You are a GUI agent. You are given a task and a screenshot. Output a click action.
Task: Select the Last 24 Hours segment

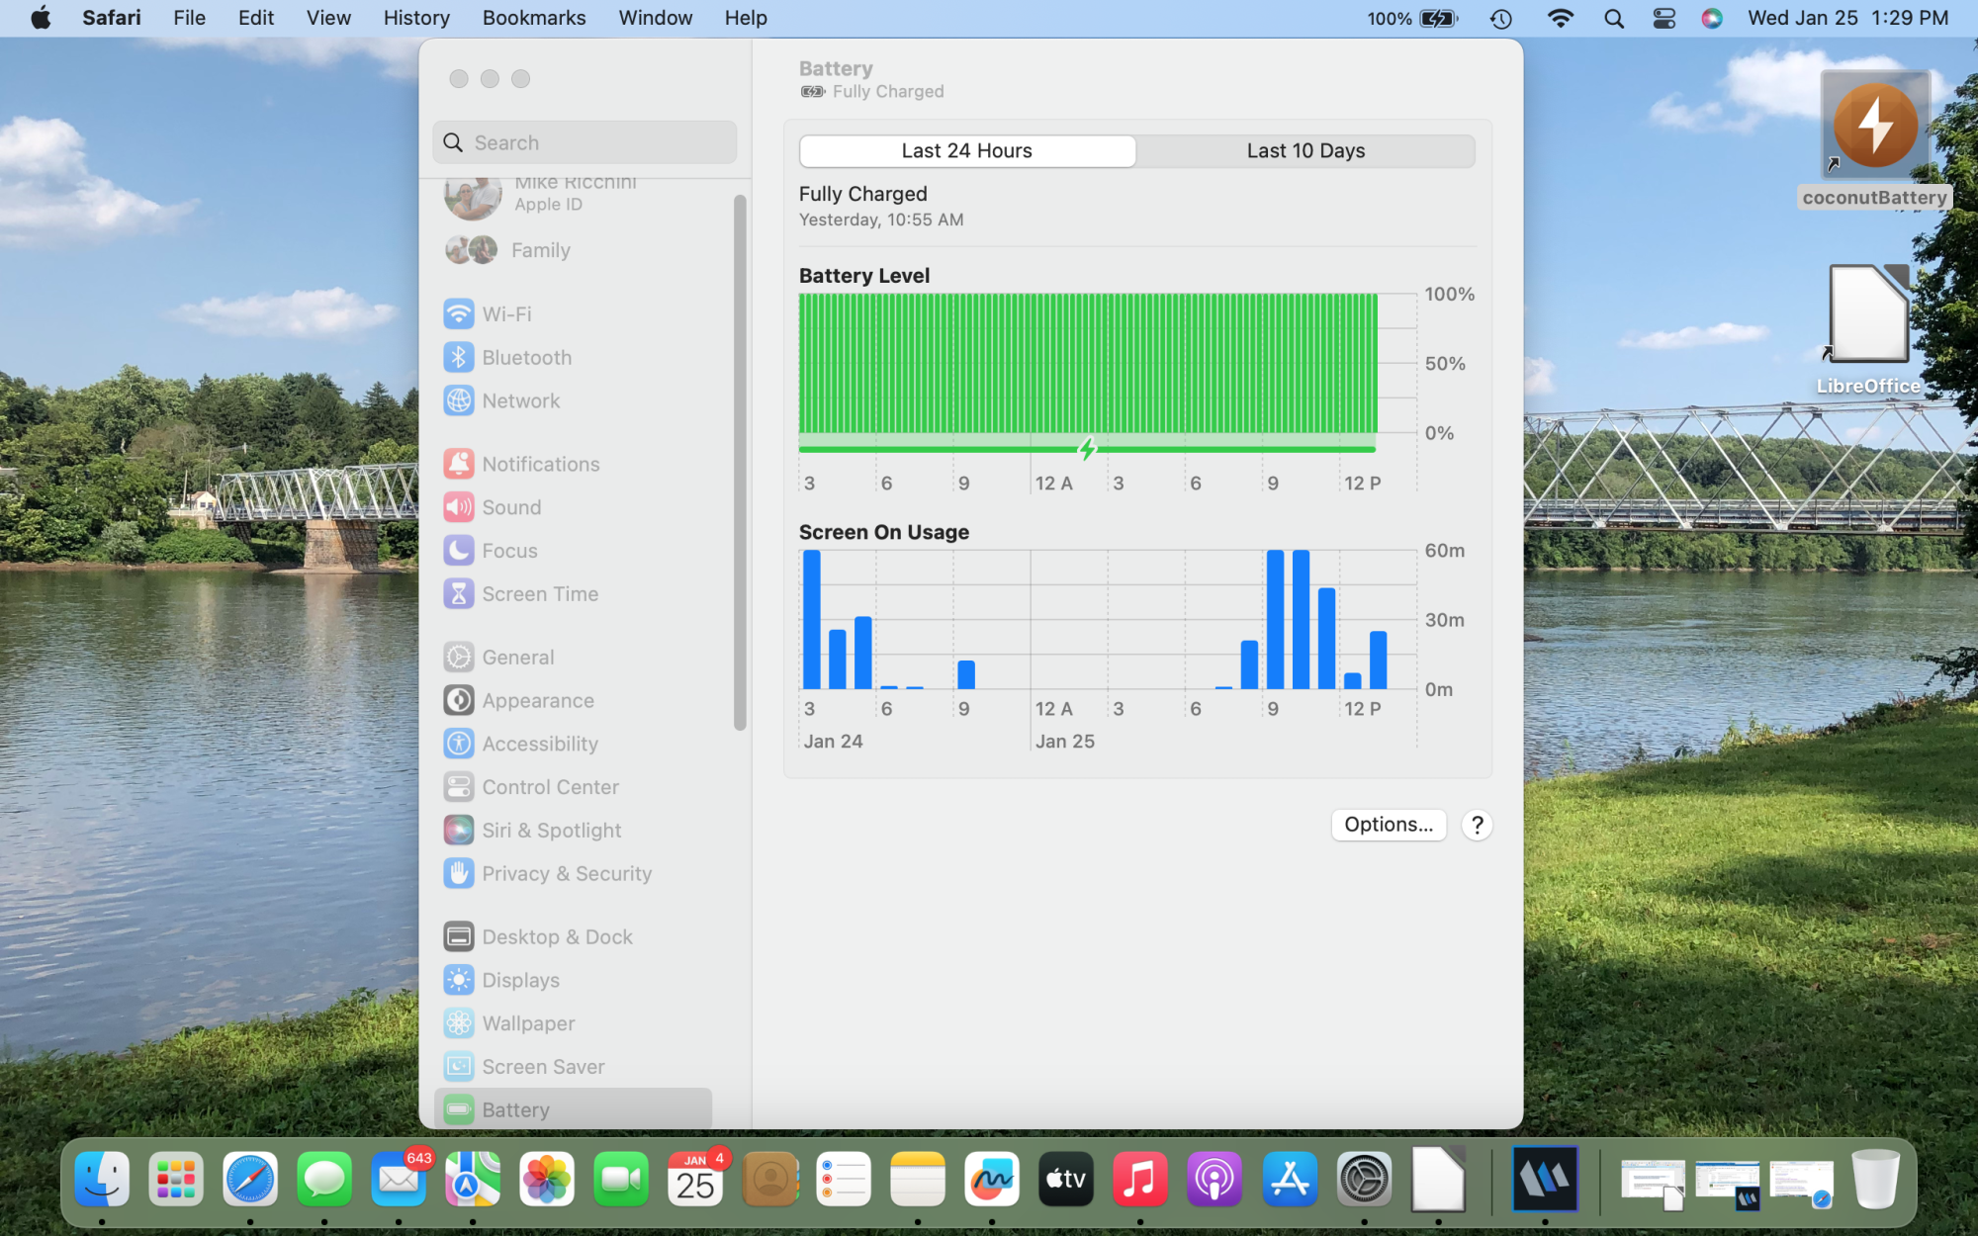pos(966,151)
